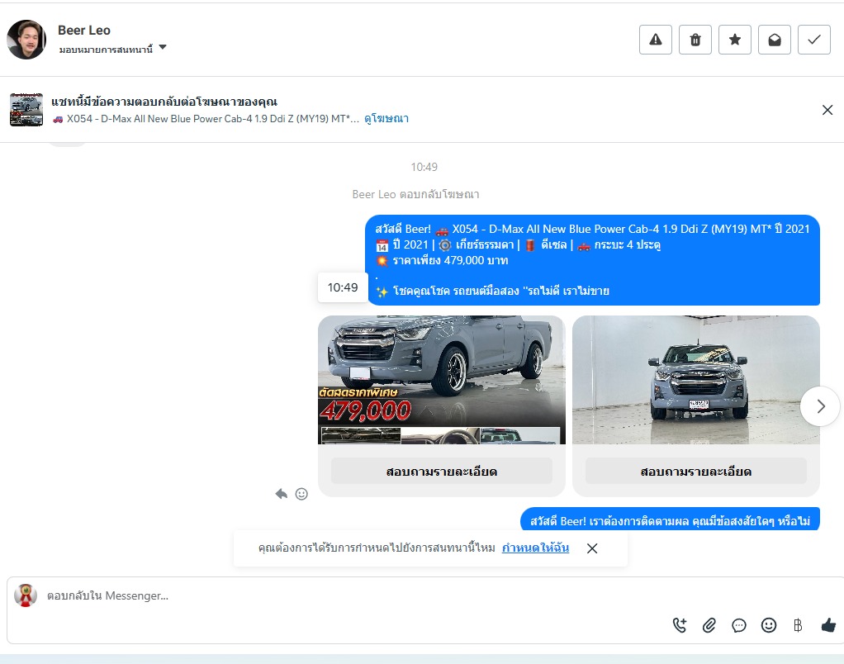Close the assignment prompt notification
844x664 pixels.
[592, 548]
